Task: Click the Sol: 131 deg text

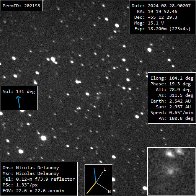Action: [19, 91]
